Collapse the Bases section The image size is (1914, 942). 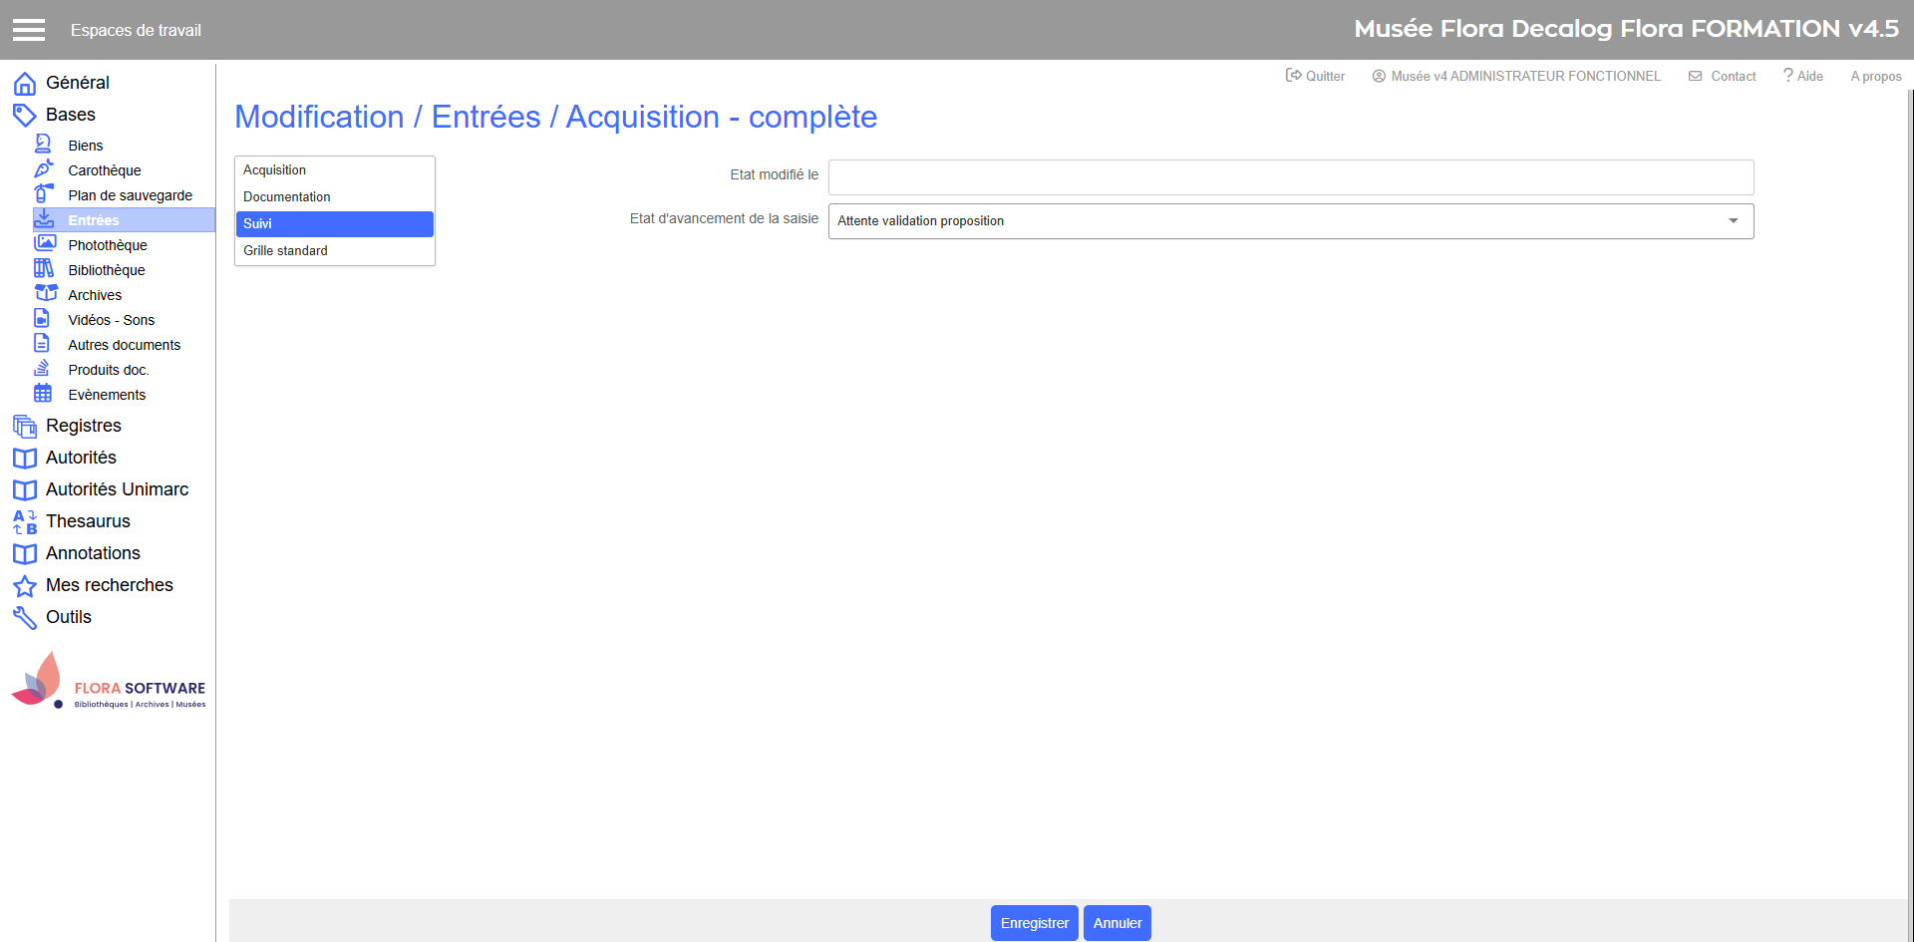(70, 115)
